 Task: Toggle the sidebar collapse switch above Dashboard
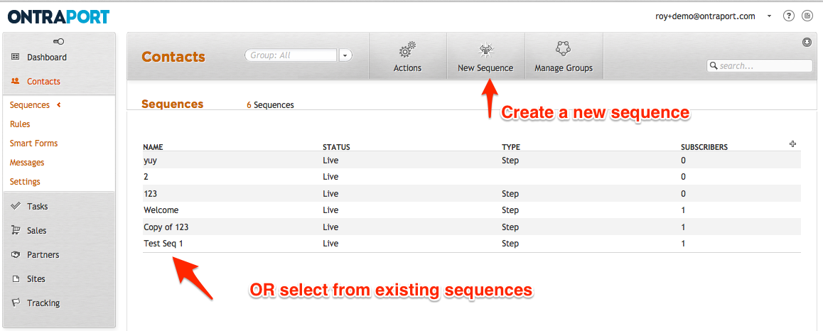[59, 41]
